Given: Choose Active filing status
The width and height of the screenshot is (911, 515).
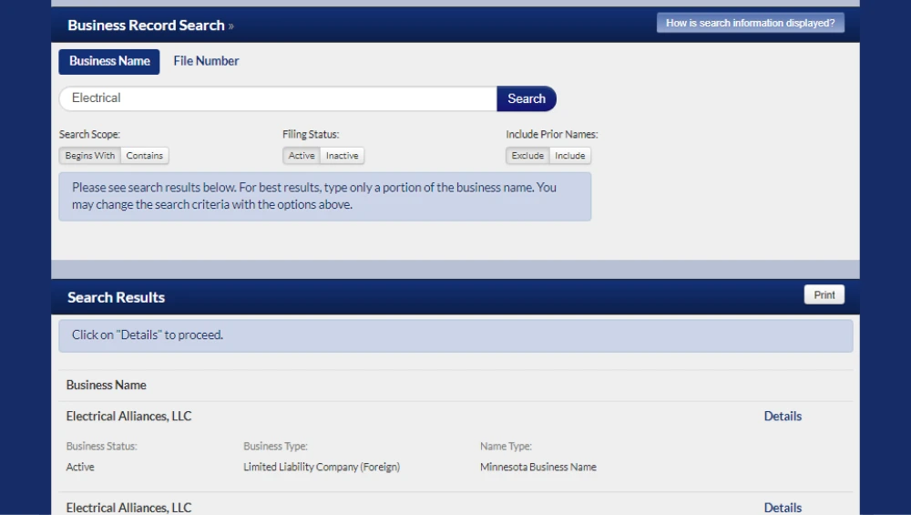Looking at the screenshot, I should (x=302, y=156).
